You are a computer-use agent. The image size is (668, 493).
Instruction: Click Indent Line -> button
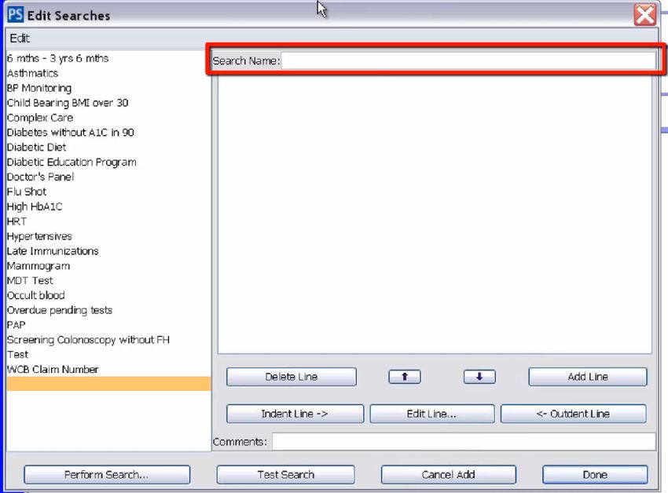point(295,414)
